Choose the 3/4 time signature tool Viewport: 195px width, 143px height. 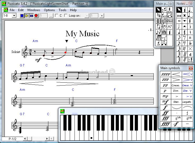(159, 15)
